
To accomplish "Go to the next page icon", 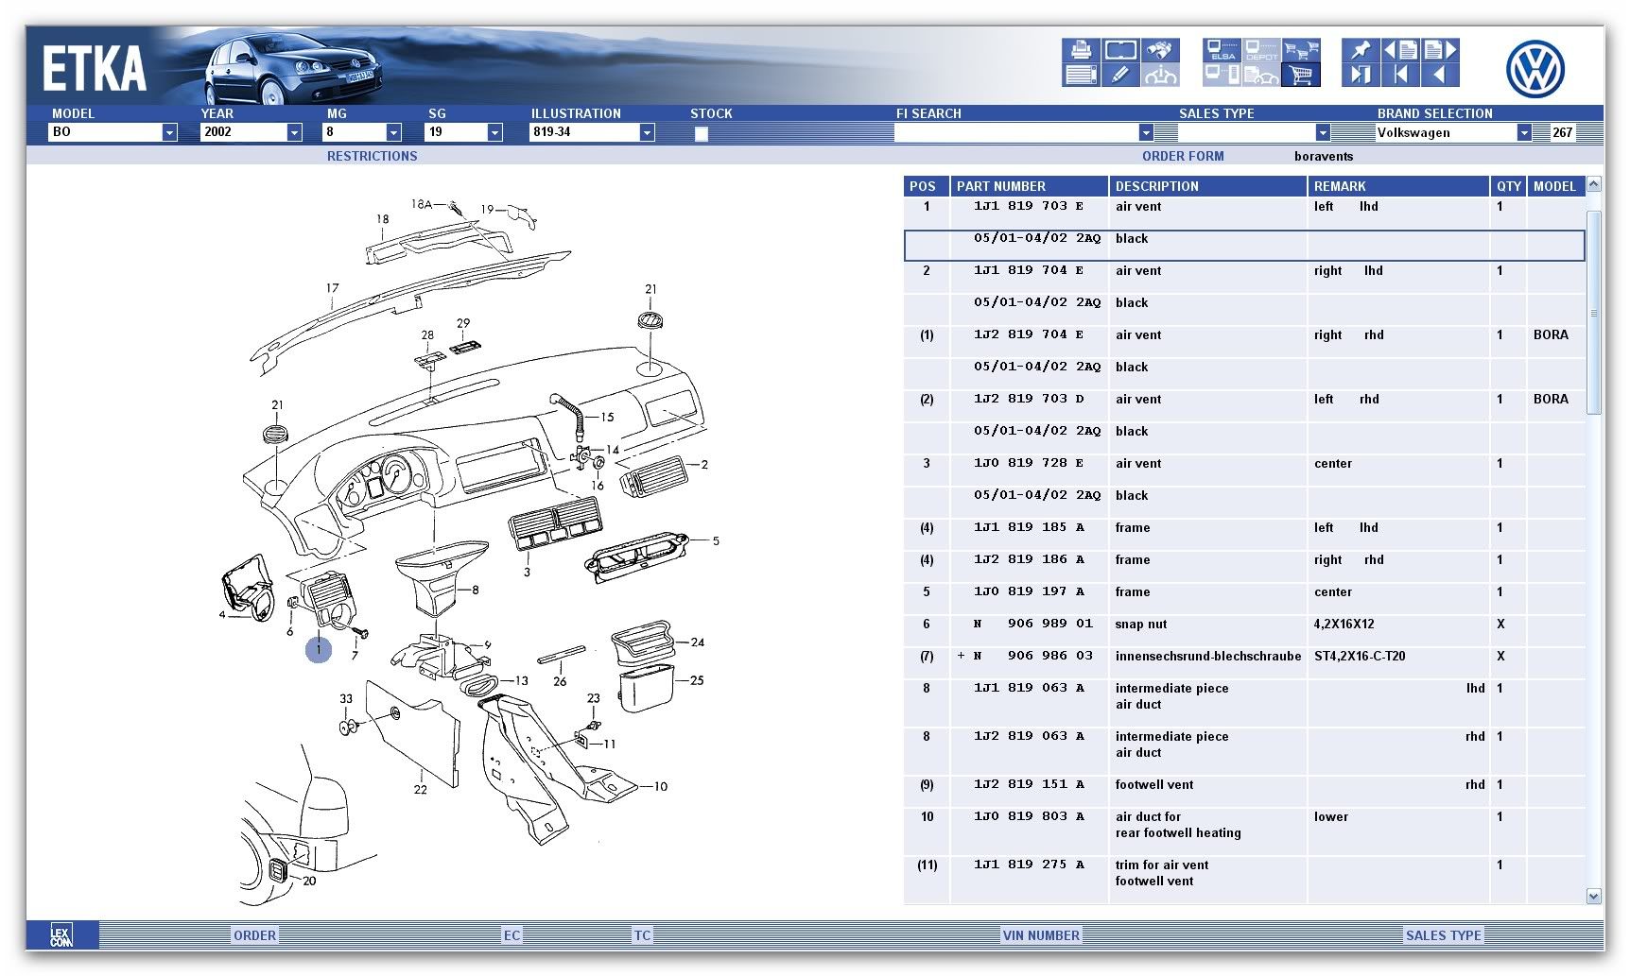I will (1440, 50).
